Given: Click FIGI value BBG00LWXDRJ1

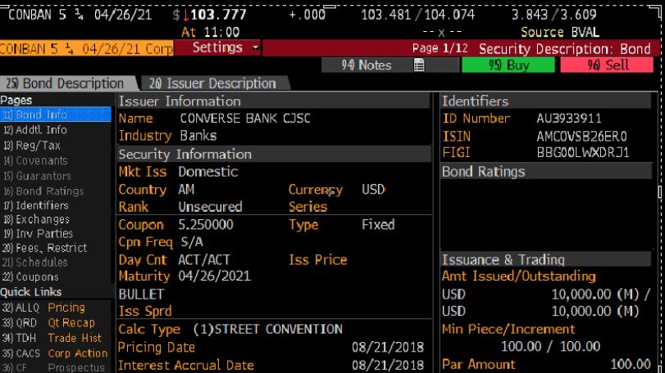Looking at the screenshot, I should pyautogui.click(x=583, y=152).
